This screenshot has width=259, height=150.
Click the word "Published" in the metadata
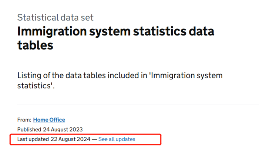point(28,129)
